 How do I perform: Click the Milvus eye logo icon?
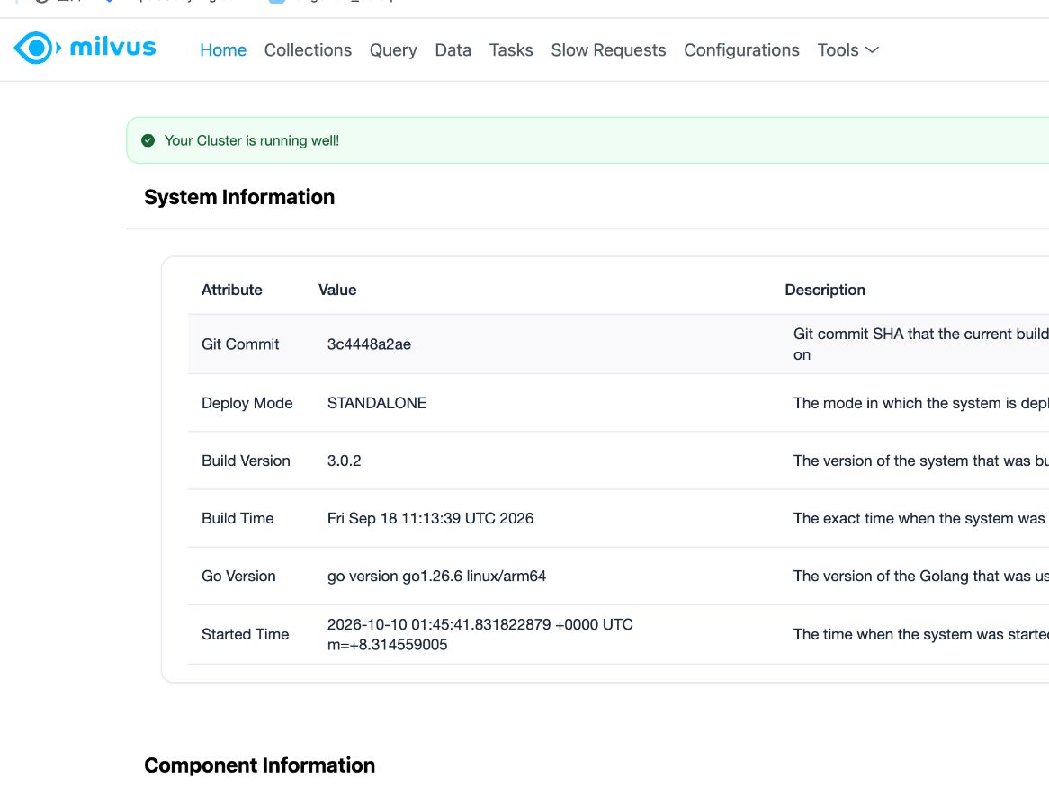click(38, 49)
